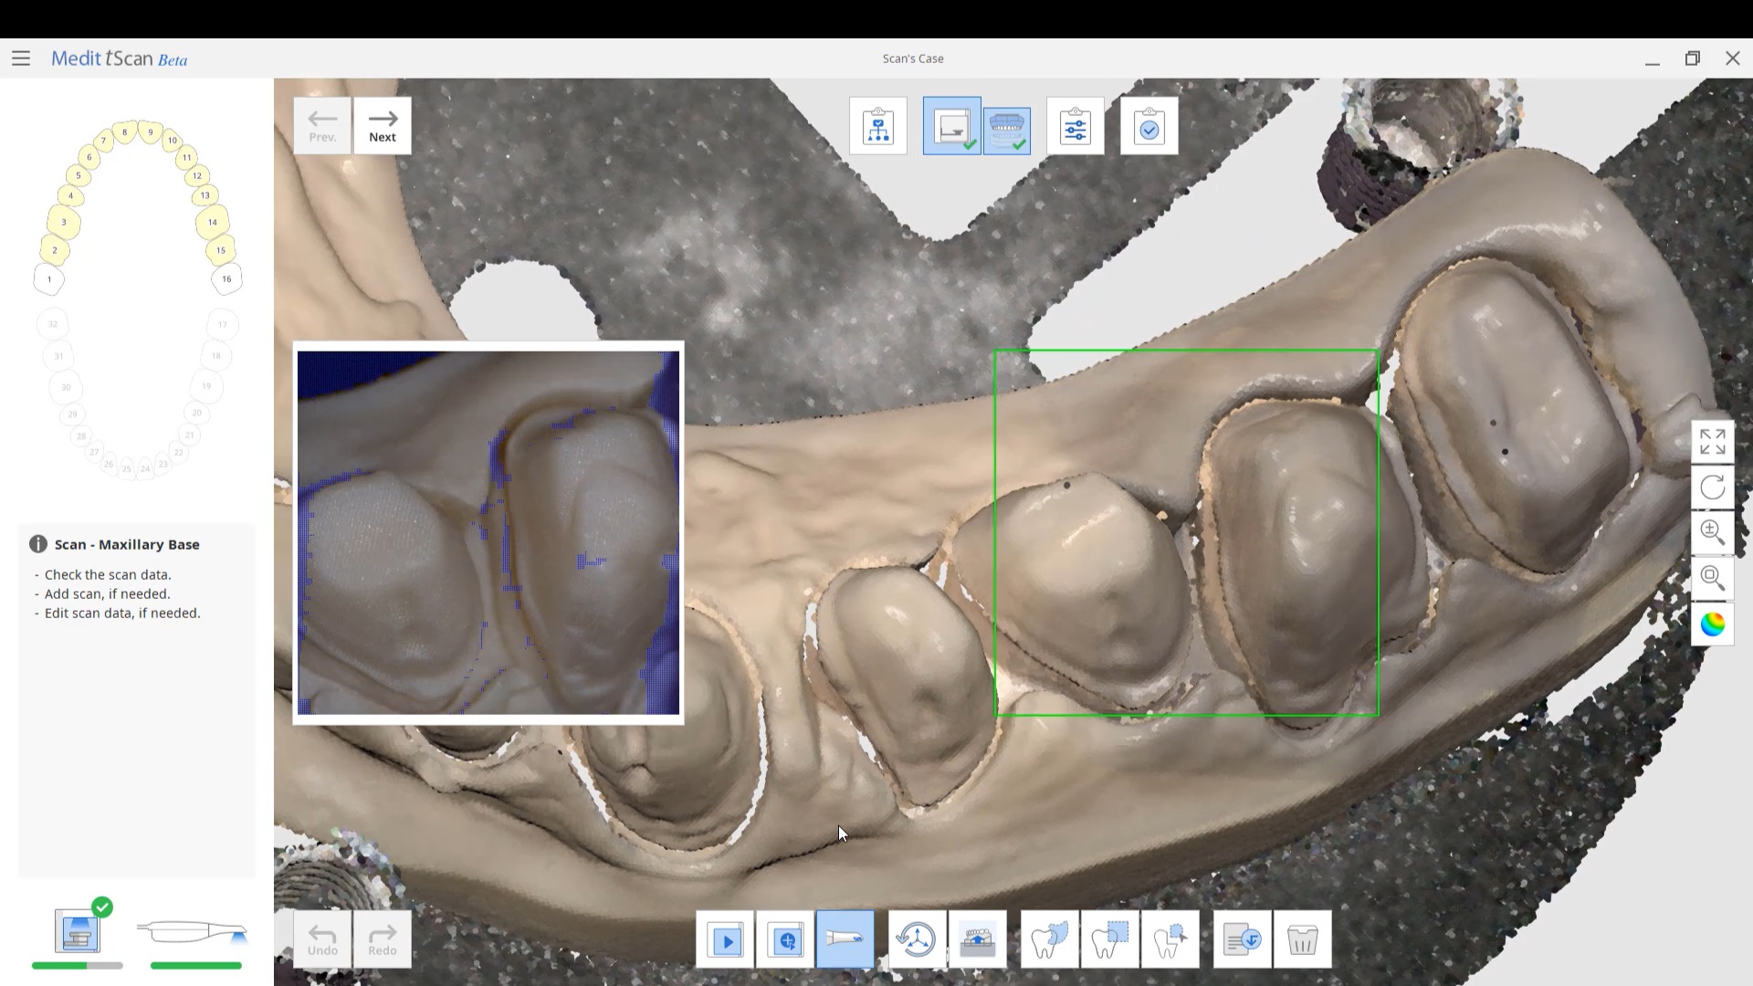This screenshot has height=986, width=1753.
Task: Select the tooth smart pick selection tool
Action: point(1170,939)
